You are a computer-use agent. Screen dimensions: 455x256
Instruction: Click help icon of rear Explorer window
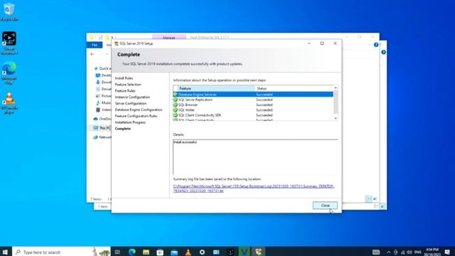tap(384, 52)
